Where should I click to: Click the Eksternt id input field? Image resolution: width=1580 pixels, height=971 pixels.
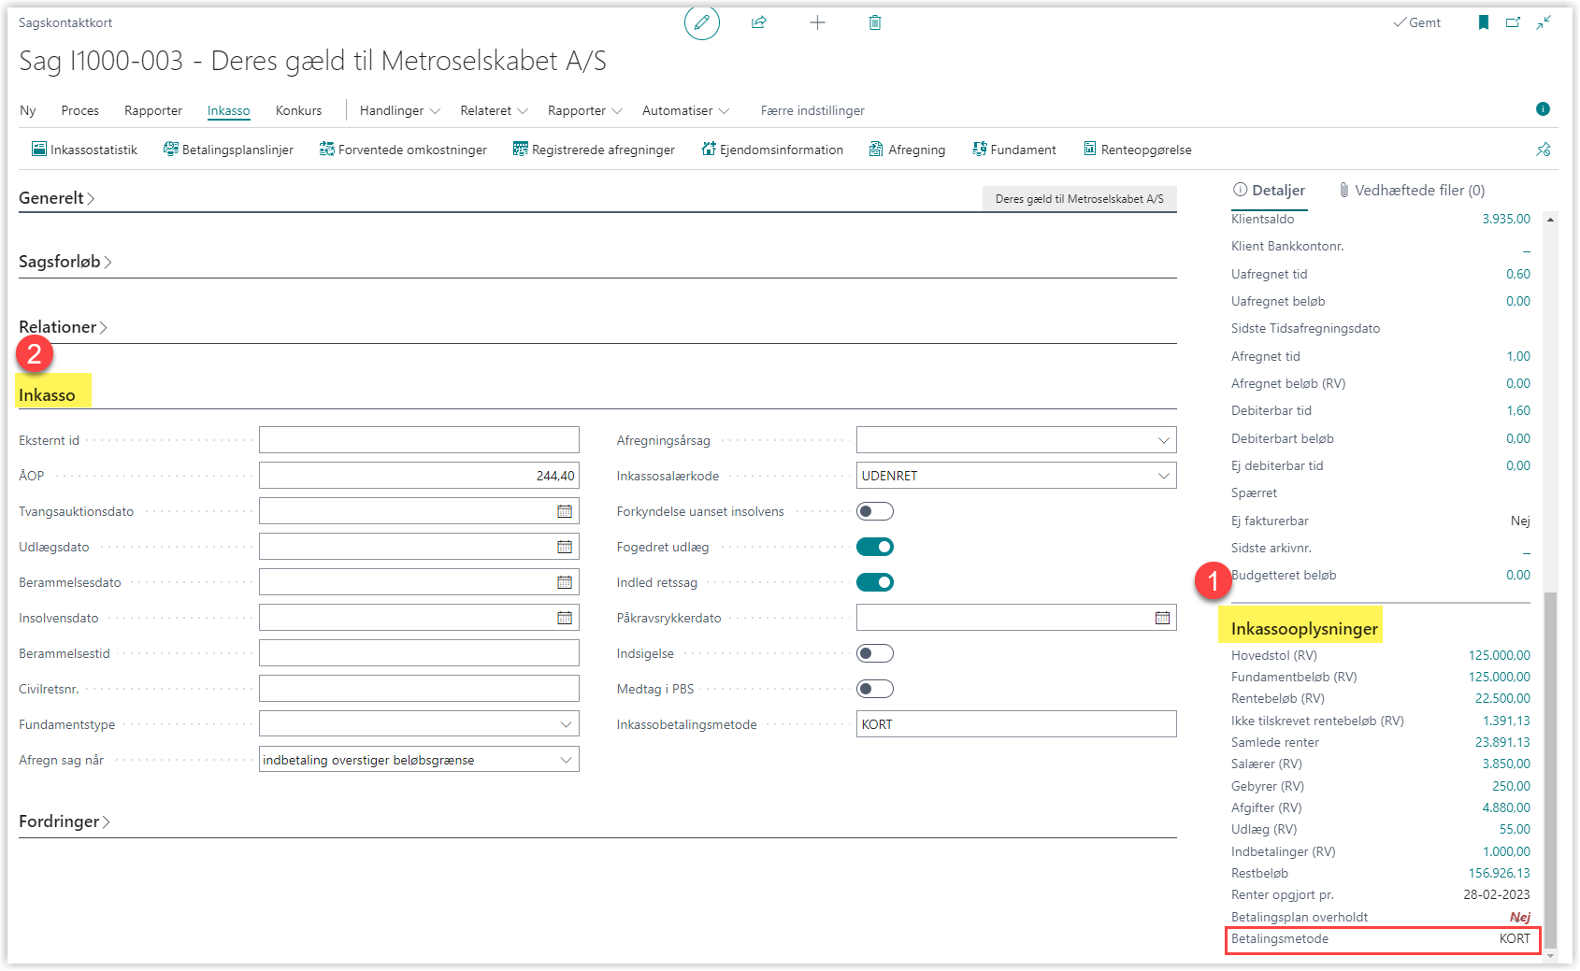click(x=419, y=440)
